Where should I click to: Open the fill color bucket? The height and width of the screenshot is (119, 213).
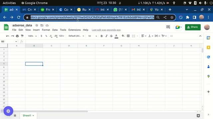click(x=123, y=36)
